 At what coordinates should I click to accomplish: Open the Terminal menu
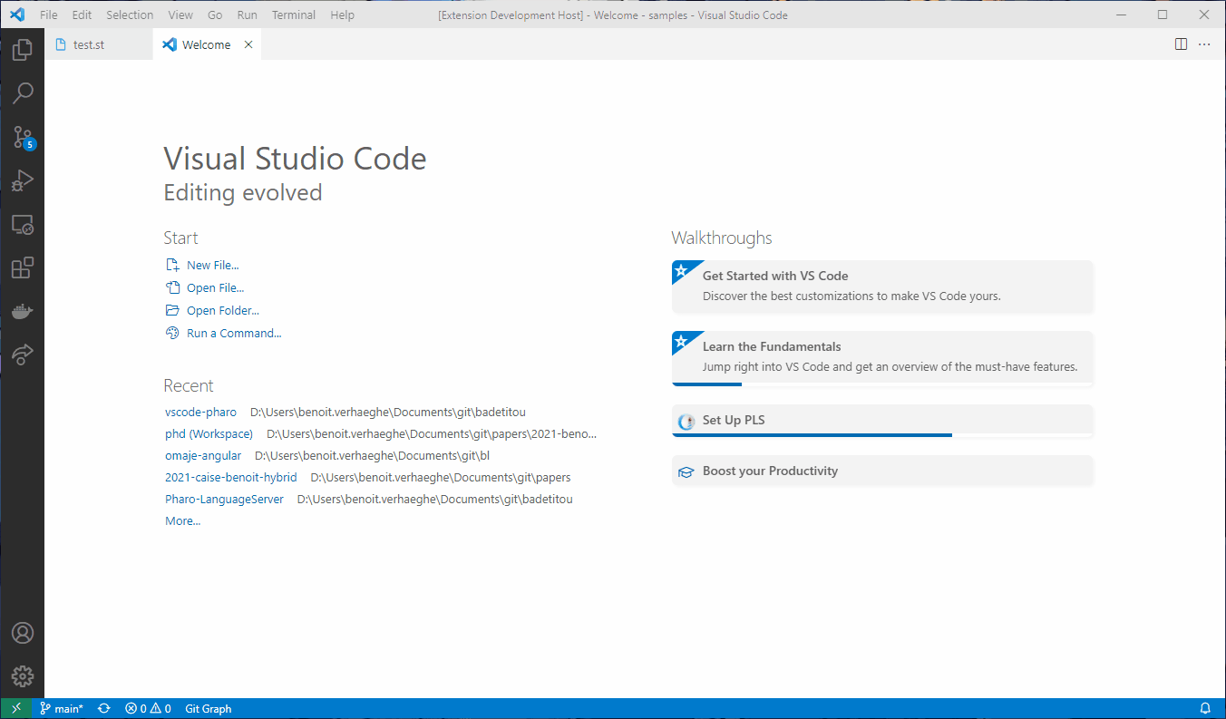click(294, 15)
